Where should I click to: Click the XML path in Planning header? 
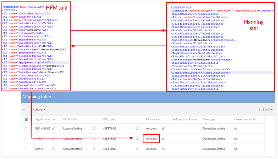point(185,120)
